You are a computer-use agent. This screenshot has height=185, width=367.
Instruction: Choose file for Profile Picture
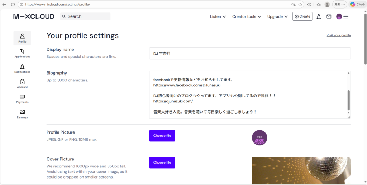pos(162,136)
